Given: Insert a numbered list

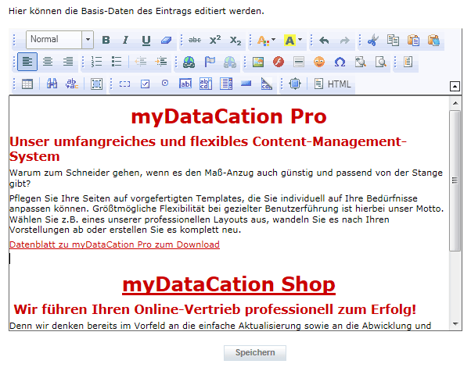Looking at the screenshot, I should click(x=96, y=62).
